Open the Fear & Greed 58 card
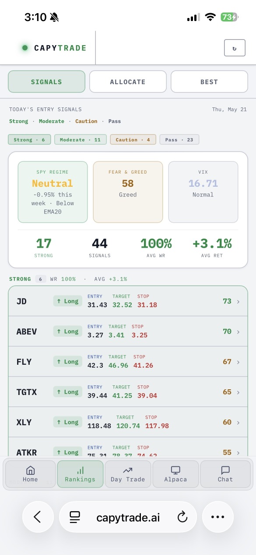Screen dimensions: 256x555 (x=128, y=192)
